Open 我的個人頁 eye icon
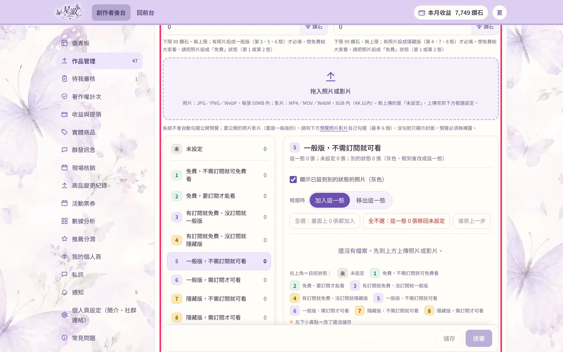 tap(65, 257)
